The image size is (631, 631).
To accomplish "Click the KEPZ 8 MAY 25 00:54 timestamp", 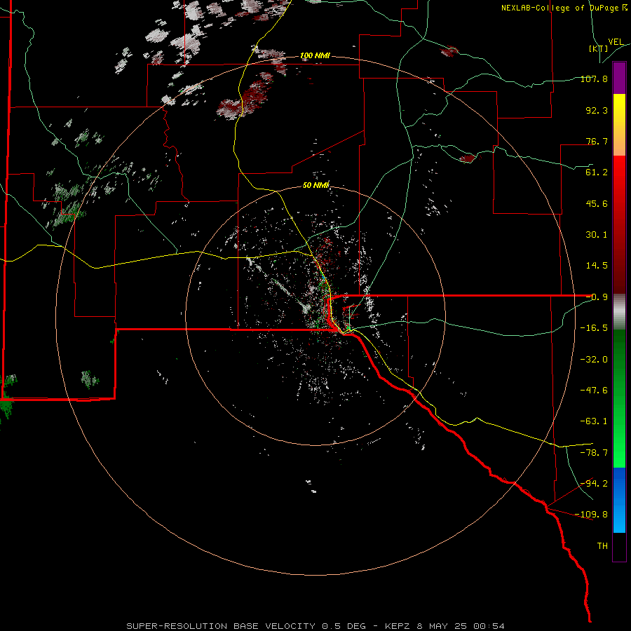I will point(445,626).
